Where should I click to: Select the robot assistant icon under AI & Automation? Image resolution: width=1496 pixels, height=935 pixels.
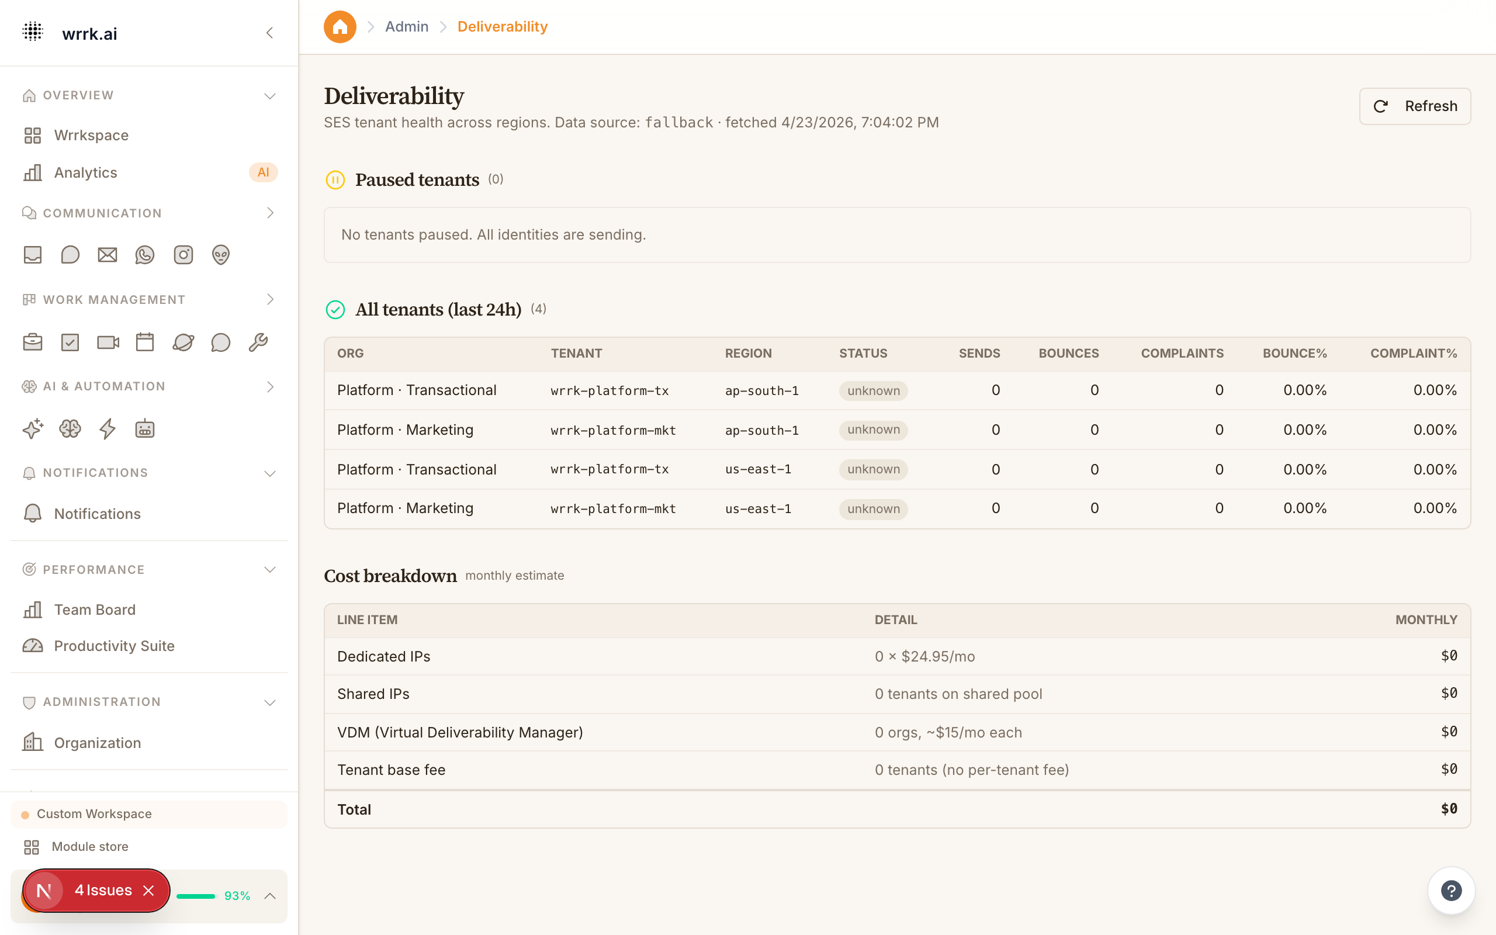click(144, 428)
